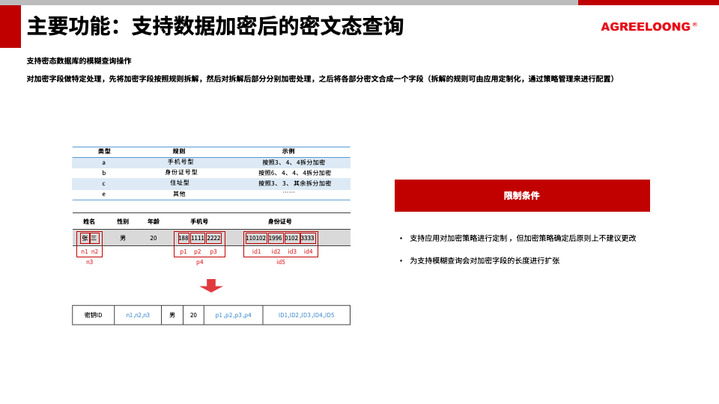Click the red label id2

pos(276,251)
